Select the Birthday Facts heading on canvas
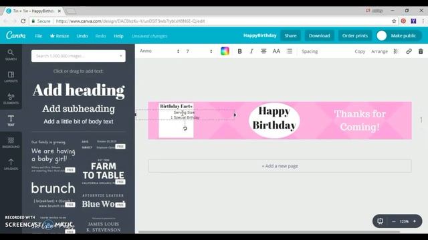This screenshot has width=428, height=240. [176, 106]
